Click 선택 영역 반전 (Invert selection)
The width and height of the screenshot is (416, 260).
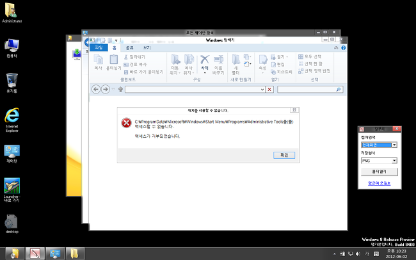[x=314, y=71]
